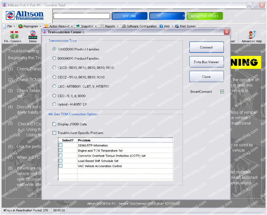Select Hybrid - H 40/50 EP option

click(x=54, y=104)
